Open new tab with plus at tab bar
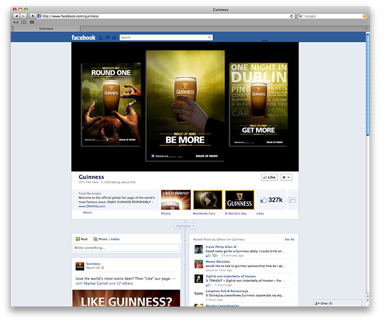 (366, 28)
